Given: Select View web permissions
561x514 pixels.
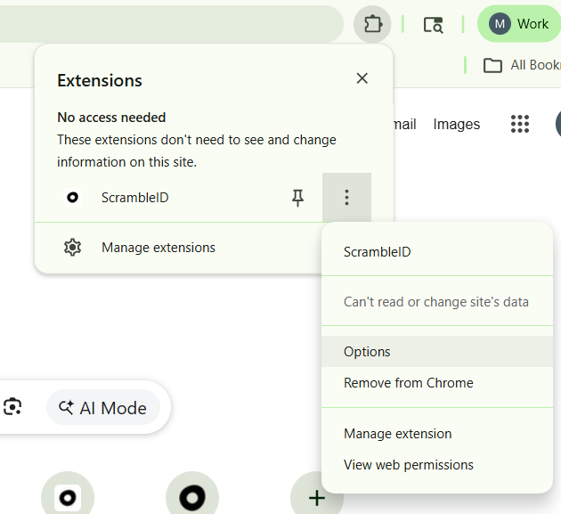Looking at the screenshot, I should (437, 465).
